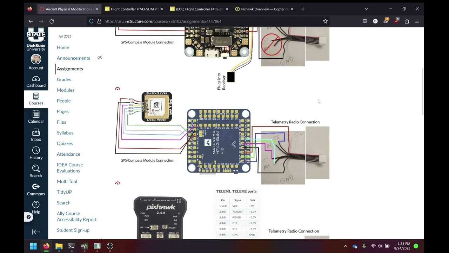449x253 pixels.
Task: Close the Pixhawk Overview tab
Action: (x=292, y=9)
